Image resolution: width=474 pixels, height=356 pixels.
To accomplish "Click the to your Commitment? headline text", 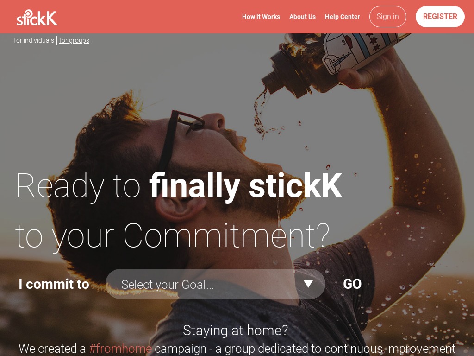I will point(172,236).
